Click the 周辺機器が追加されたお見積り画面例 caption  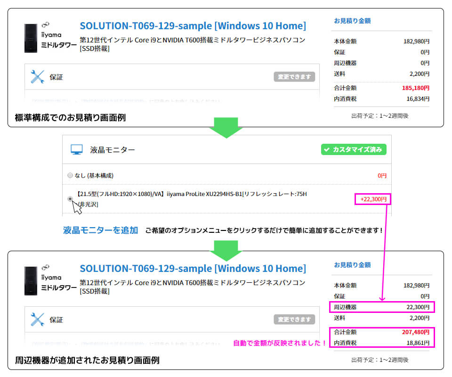(87, 360)
